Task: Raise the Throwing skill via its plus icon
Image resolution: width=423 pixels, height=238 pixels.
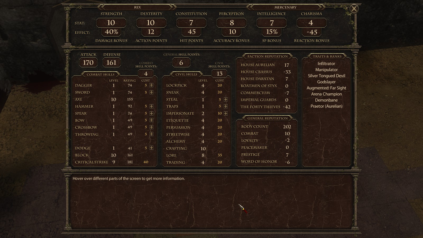Action: point(151,134)
